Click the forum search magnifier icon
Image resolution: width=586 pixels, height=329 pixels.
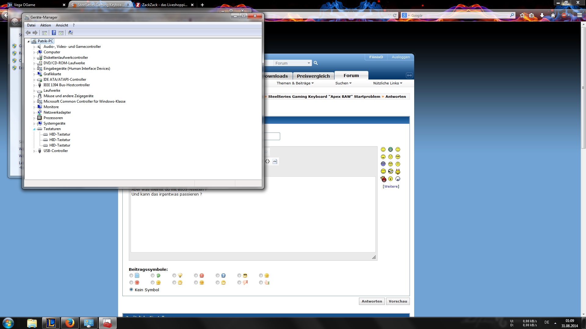pyautogui.click(x=316, y=63)
